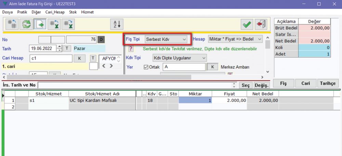Open the Cari_Hesap menu
Screen dimensions: 342x156
click(x=55, y=12)
